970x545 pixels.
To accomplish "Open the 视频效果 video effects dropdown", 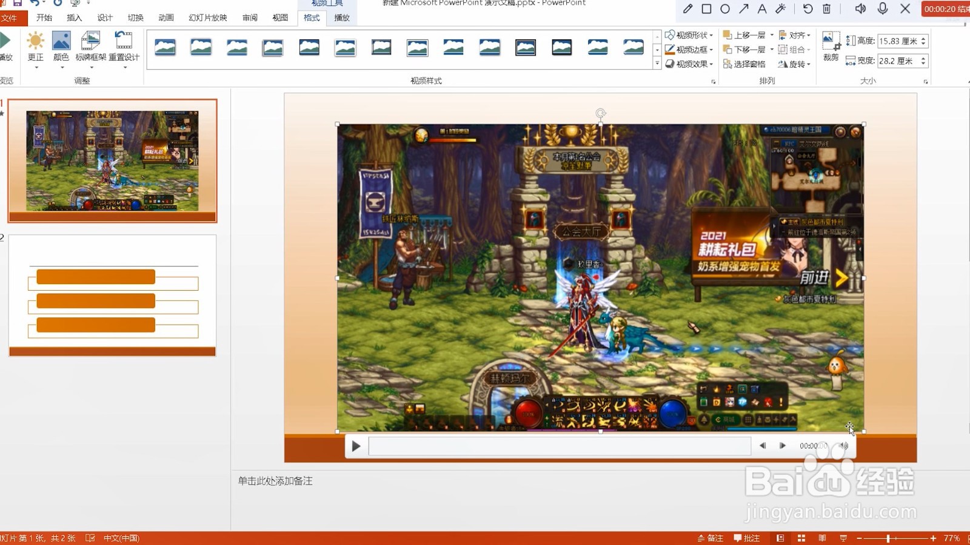I will [689, 64].
